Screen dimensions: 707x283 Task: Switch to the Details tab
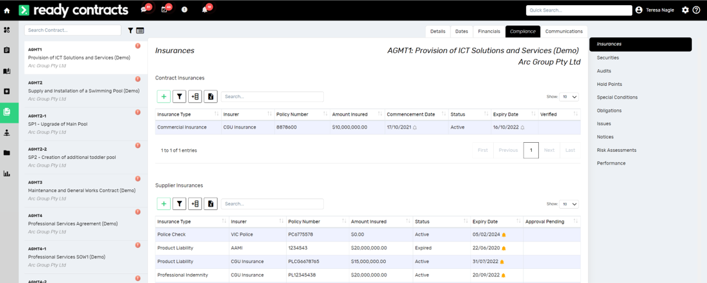[x=438, y=32]
